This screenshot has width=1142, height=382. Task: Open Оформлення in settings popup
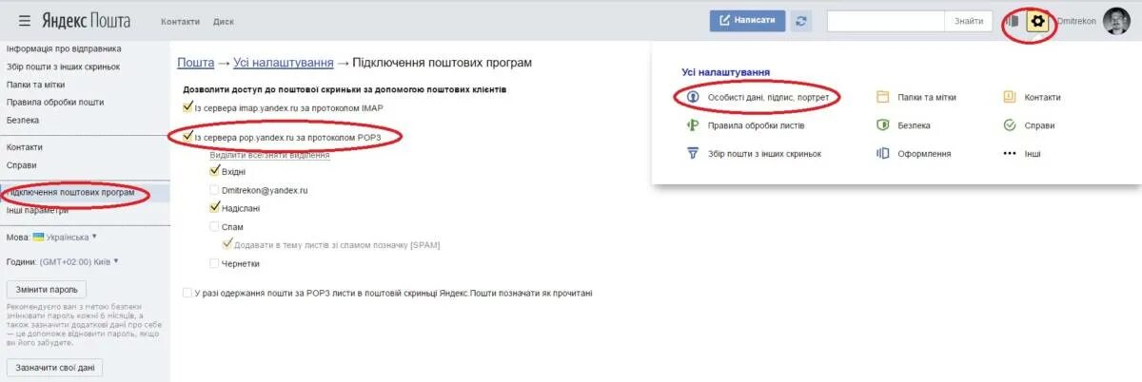point(923,153)
